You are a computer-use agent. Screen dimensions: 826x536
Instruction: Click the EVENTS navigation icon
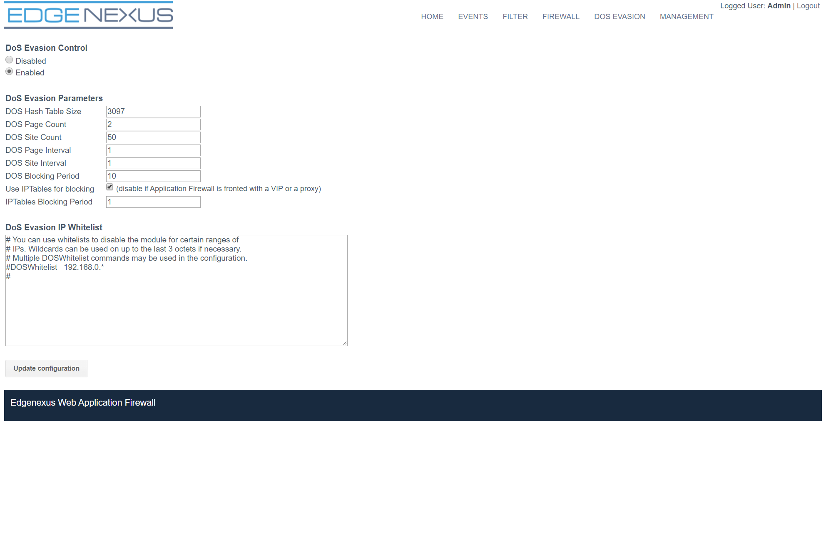tap(473, 17)
